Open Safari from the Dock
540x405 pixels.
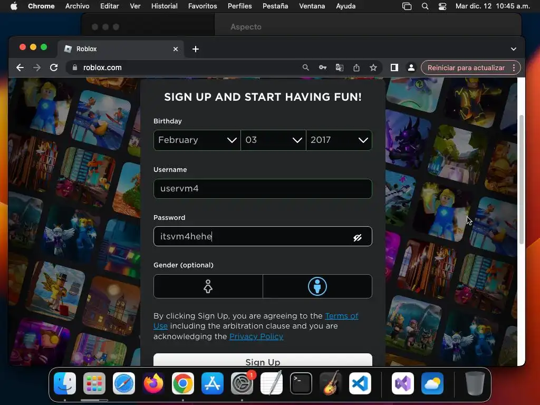tap(124, 383)
